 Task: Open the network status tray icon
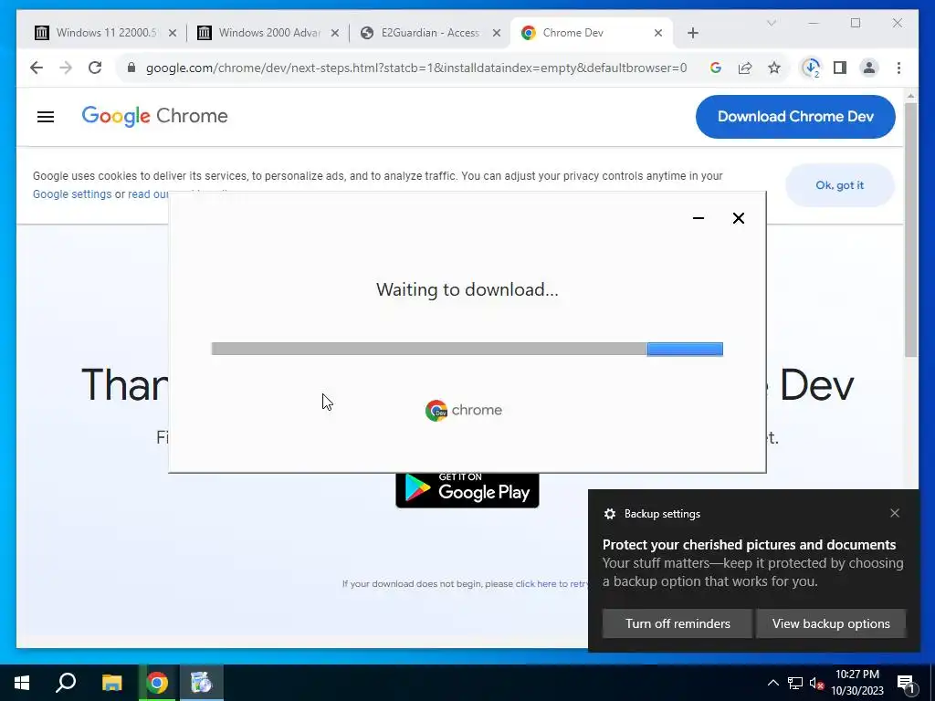tap(795, 683)
